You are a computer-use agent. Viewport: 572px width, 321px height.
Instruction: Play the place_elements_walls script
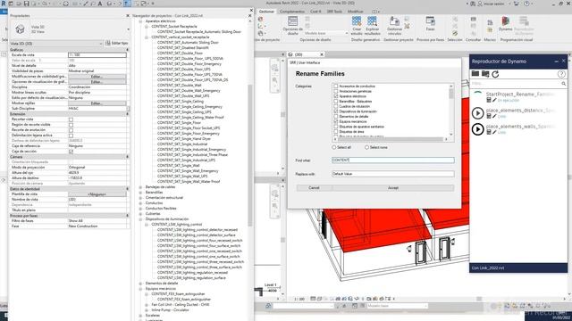[477, 129]
